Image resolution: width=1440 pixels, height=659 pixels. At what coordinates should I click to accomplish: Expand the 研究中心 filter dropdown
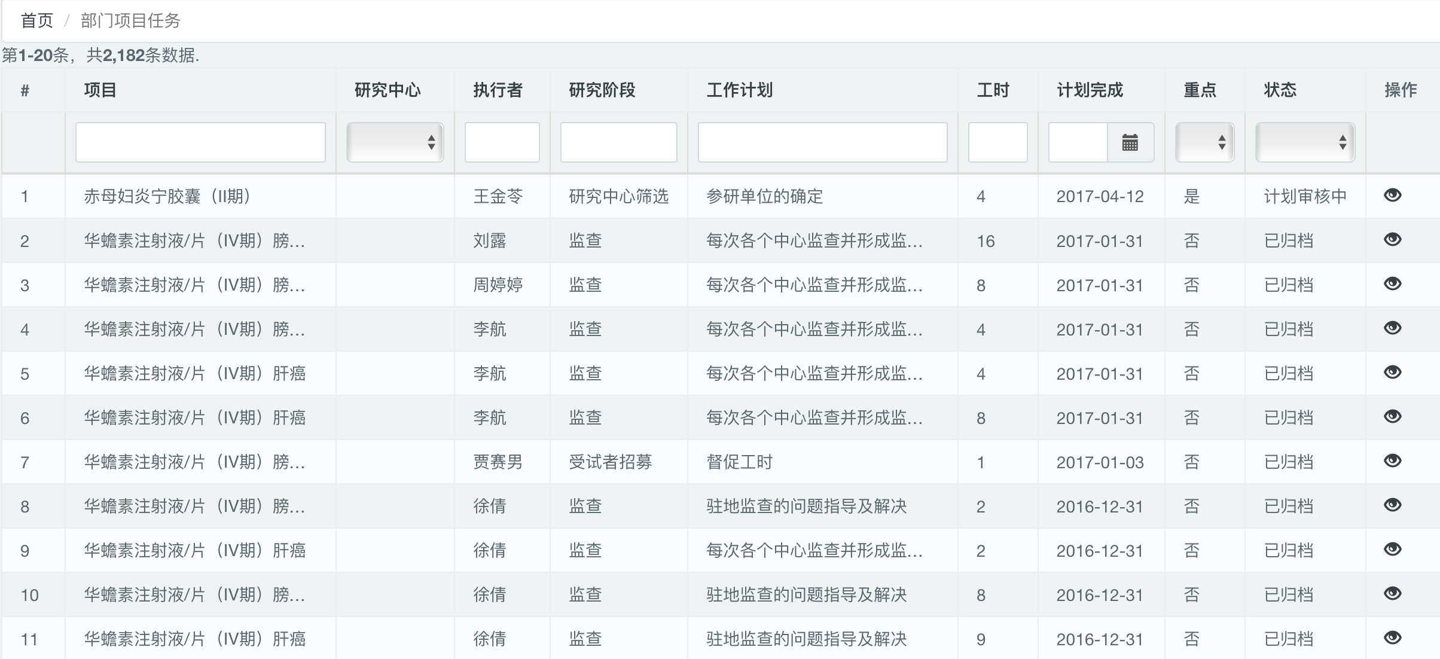pyautogui.click(x=395, y=142)
